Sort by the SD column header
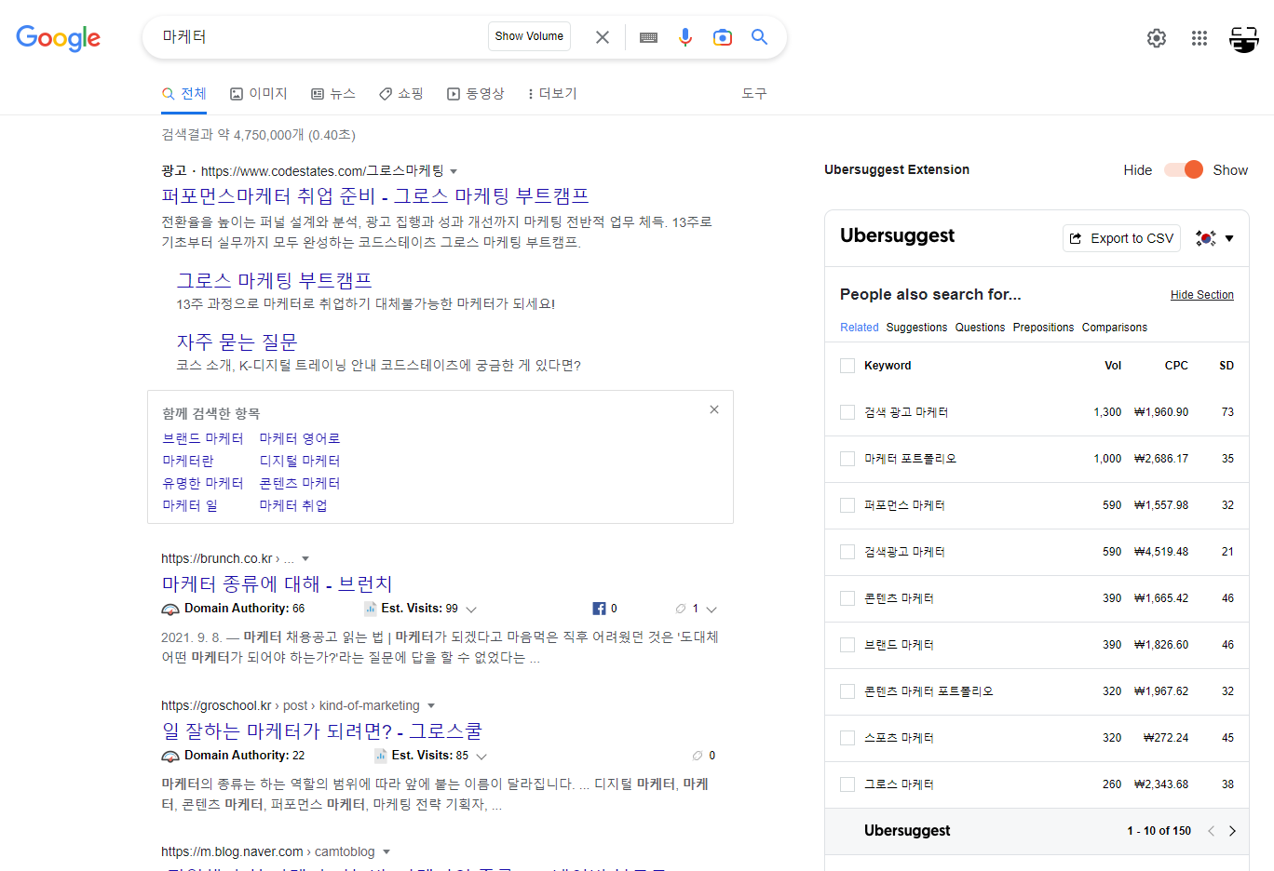This screenshot has width=1274, height=871. tap(1227, 366)
